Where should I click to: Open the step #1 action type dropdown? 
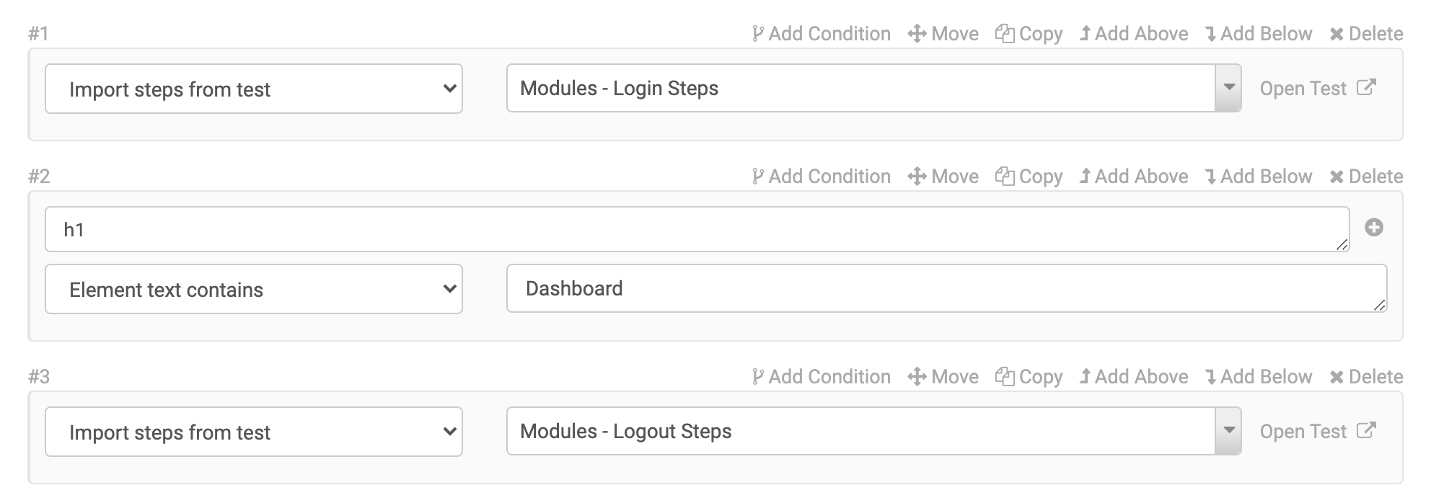[252, 89]
